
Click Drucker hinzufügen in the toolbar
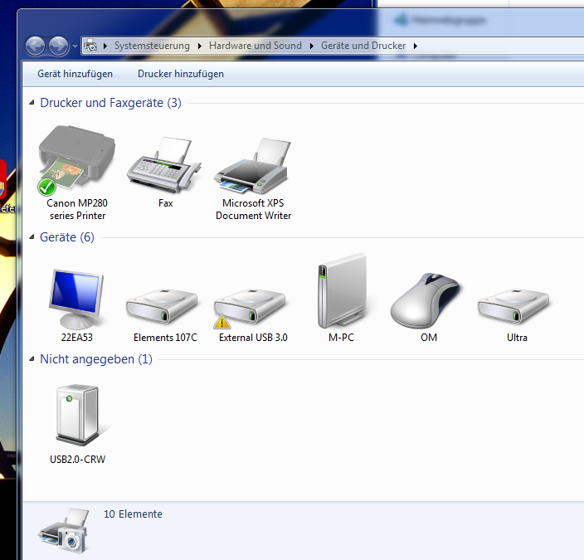181,74
